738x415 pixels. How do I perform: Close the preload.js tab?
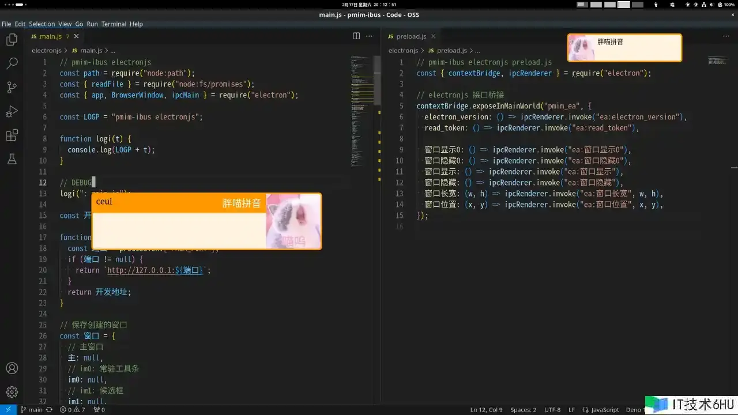434,36
